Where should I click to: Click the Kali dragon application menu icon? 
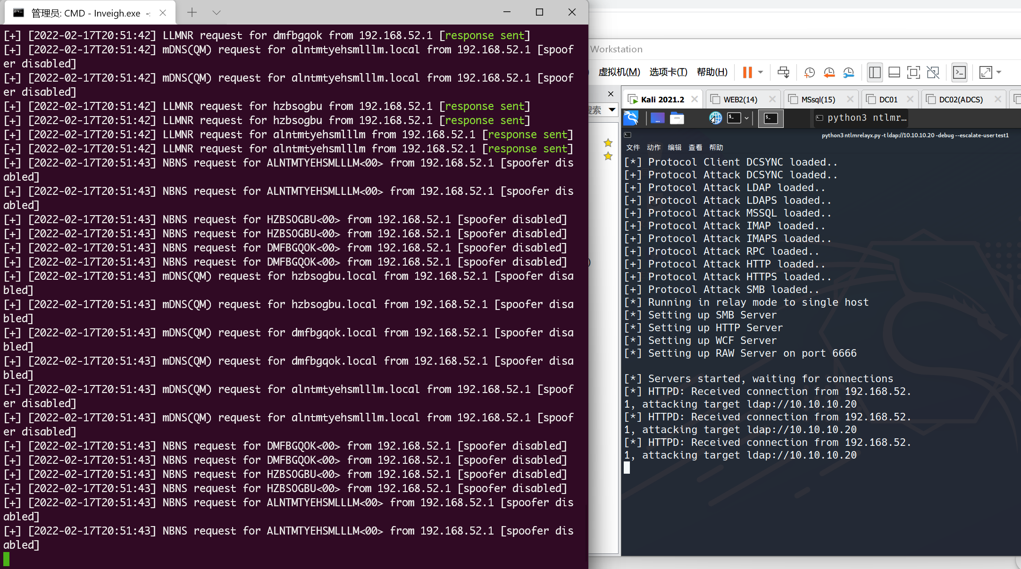631,118
